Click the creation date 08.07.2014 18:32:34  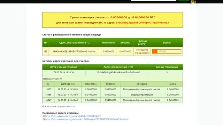click(64, 73)
